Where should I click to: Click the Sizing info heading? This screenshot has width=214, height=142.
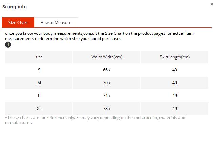point(15,7)
